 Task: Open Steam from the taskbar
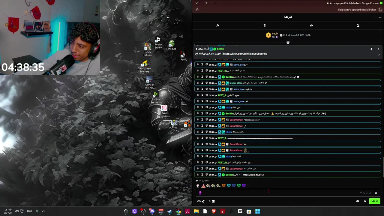[x=169, y=211]
